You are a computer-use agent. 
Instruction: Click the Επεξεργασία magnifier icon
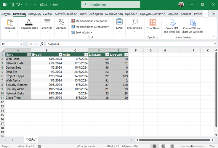point(135,22)
